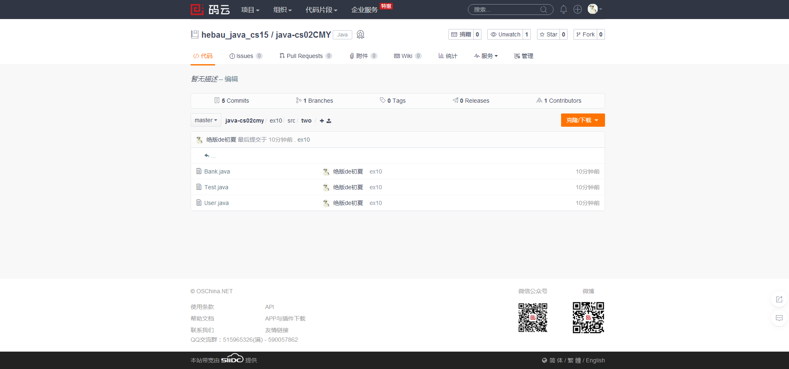
Task: Switch to the 代码 tab
Action: (203, 56)
